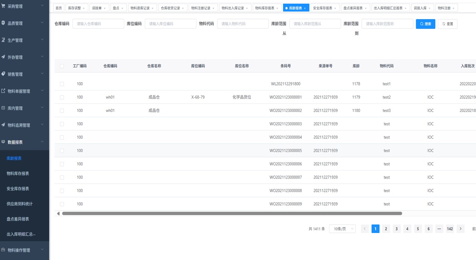This screenshot has width=476, height=260.
Task: Click the horizontal table scrollbar bar
Action: tap(232, 213)
